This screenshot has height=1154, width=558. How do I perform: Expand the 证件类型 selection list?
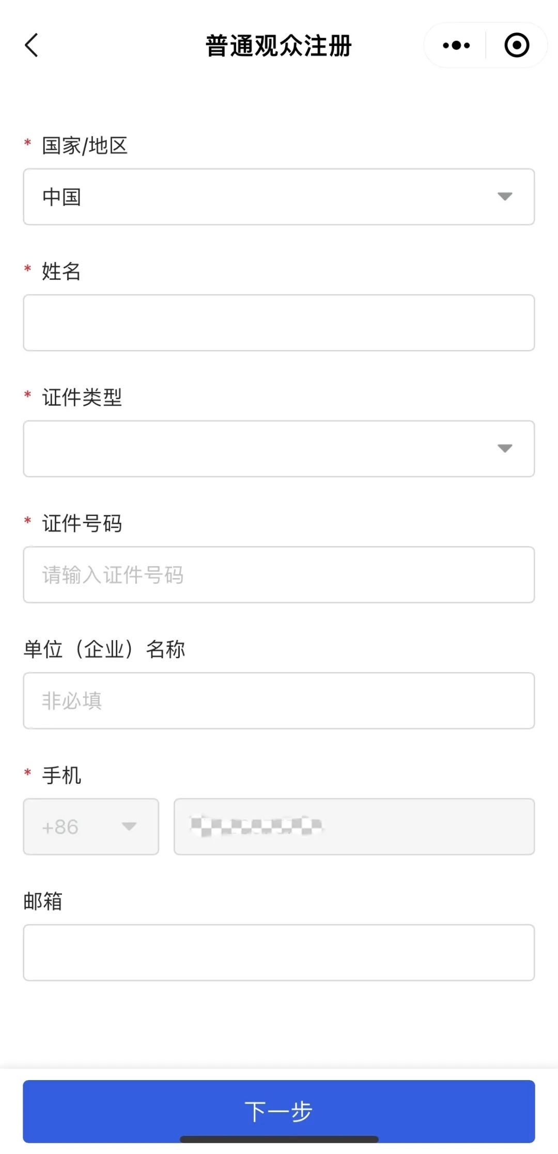click(279, 449)
